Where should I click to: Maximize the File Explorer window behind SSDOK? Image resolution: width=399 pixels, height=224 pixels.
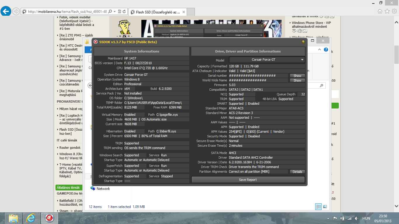(312, 41)
